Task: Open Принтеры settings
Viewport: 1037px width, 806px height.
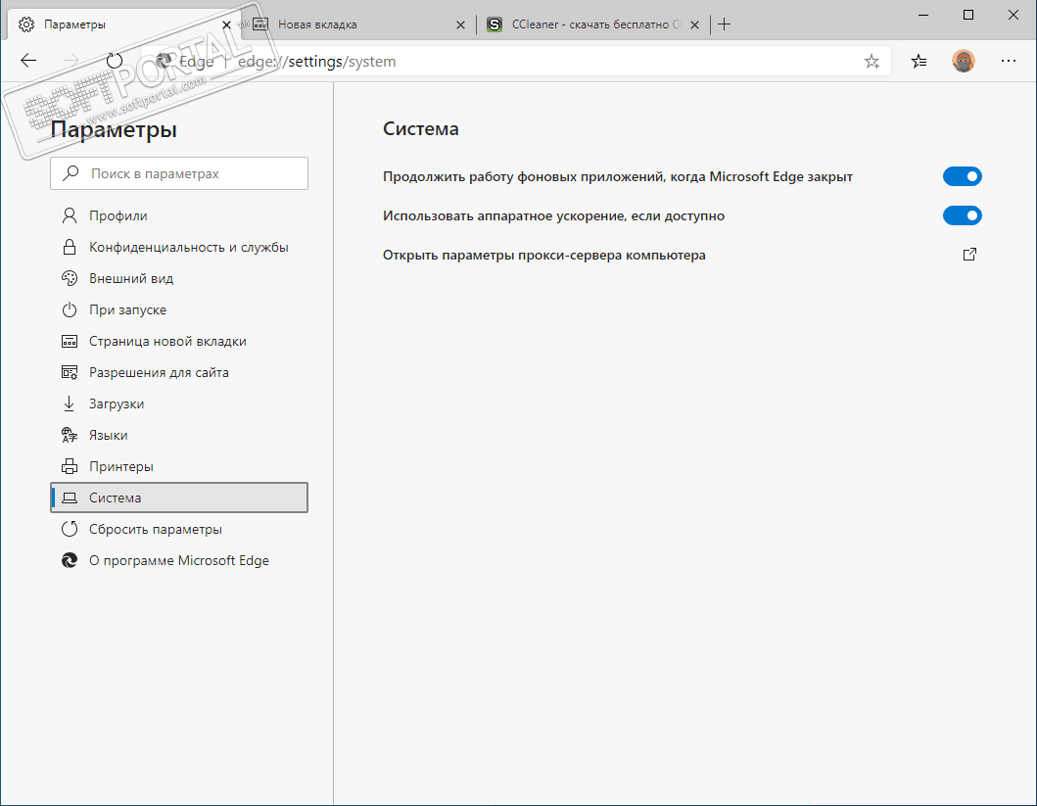Action: [x=179, y=466]
